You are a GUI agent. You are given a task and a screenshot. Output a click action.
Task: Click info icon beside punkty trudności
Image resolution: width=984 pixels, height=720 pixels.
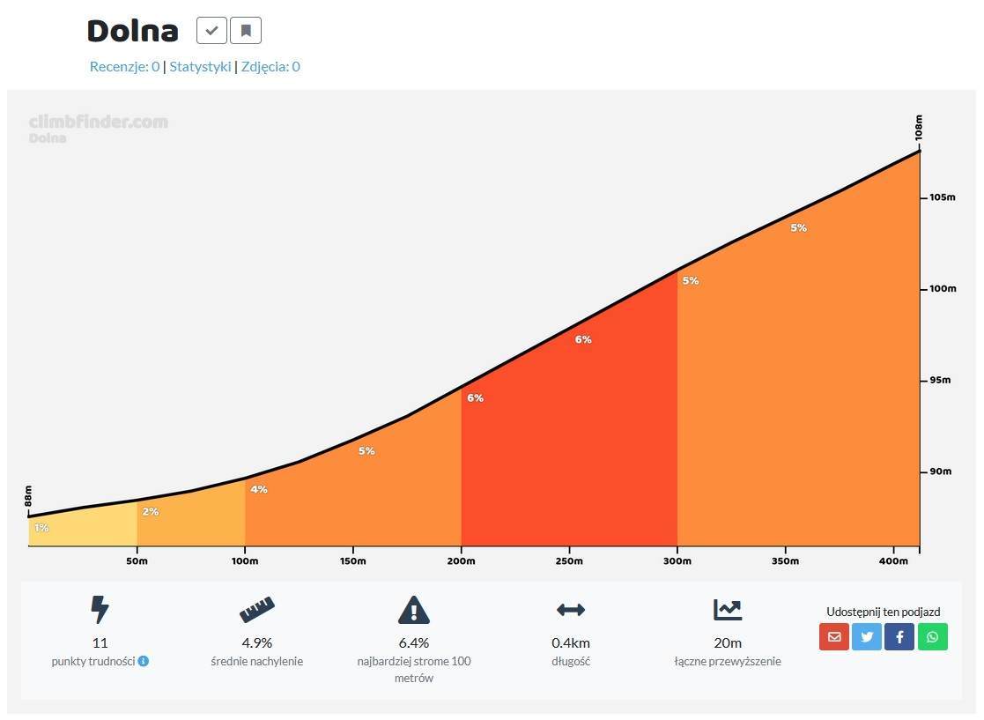(144, 661)
